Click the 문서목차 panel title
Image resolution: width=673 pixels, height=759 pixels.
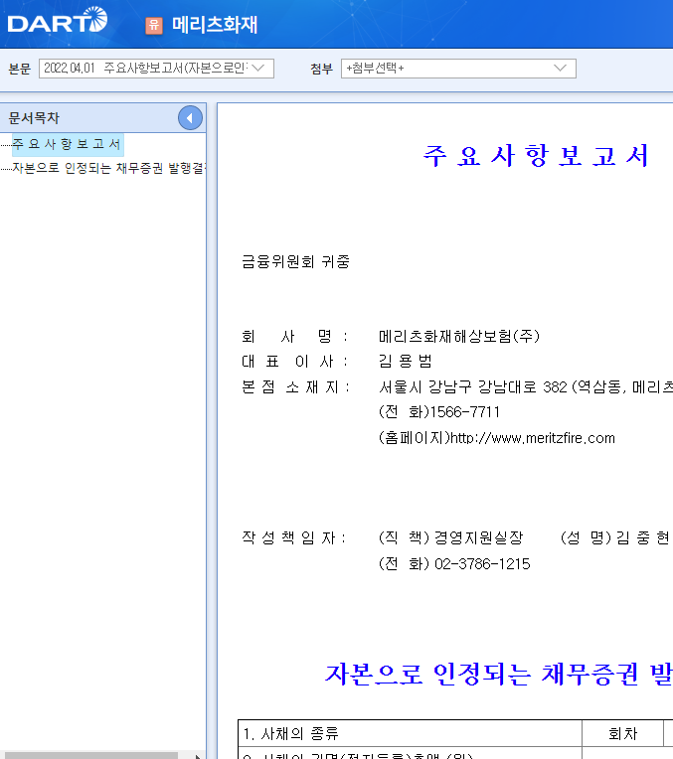tap(34, 117)
